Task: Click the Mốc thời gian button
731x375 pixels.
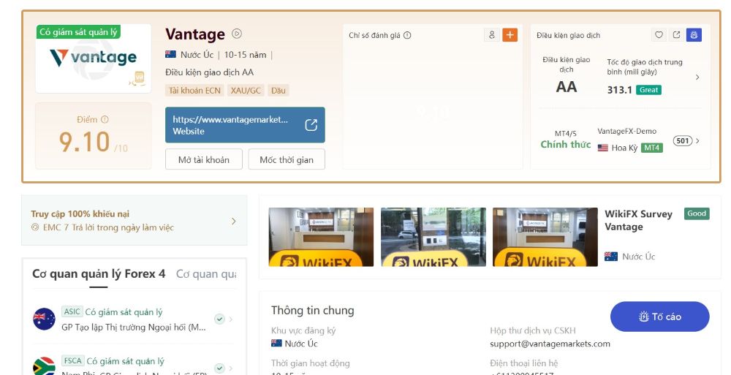Action: tap(287, 159)
